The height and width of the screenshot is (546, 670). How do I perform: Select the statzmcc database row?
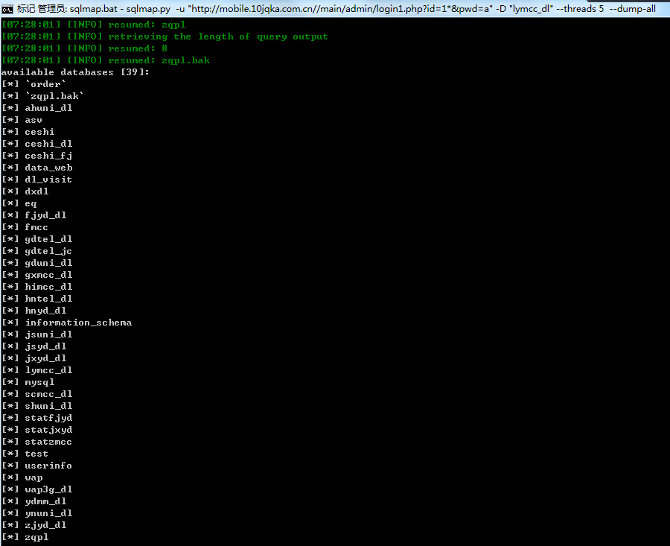tap(36, 442)
